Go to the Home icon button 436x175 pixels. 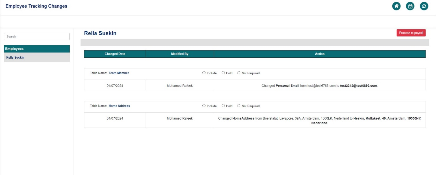pyautogui.click(x=396, y=6)
